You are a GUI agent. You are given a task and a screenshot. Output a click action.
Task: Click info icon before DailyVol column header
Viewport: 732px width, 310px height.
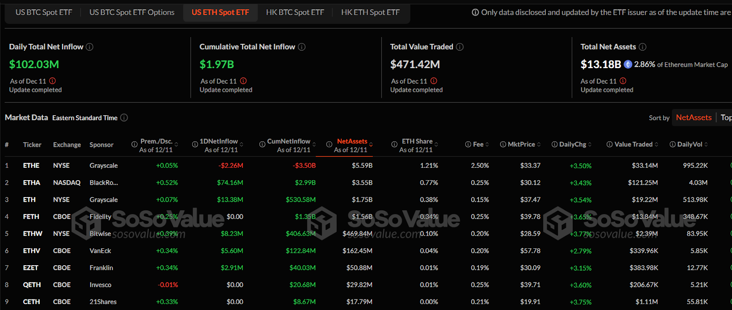pos(673,144)
